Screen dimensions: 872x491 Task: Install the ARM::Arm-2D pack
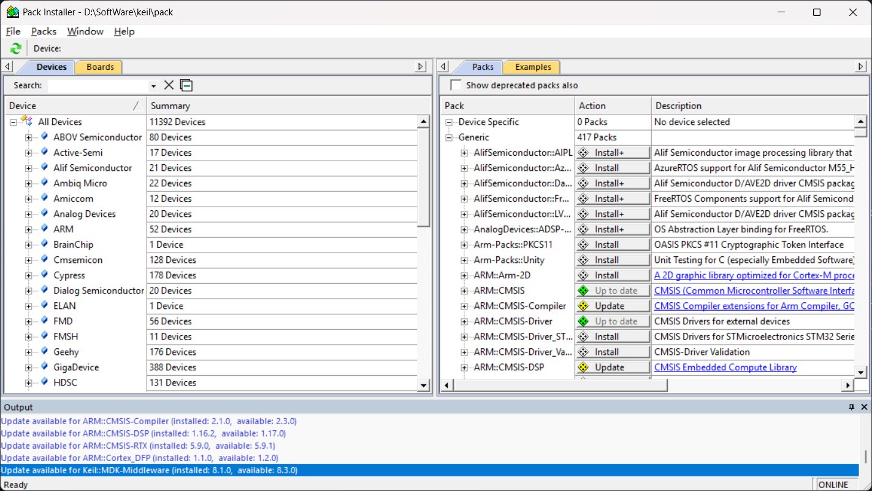(613, 275)
